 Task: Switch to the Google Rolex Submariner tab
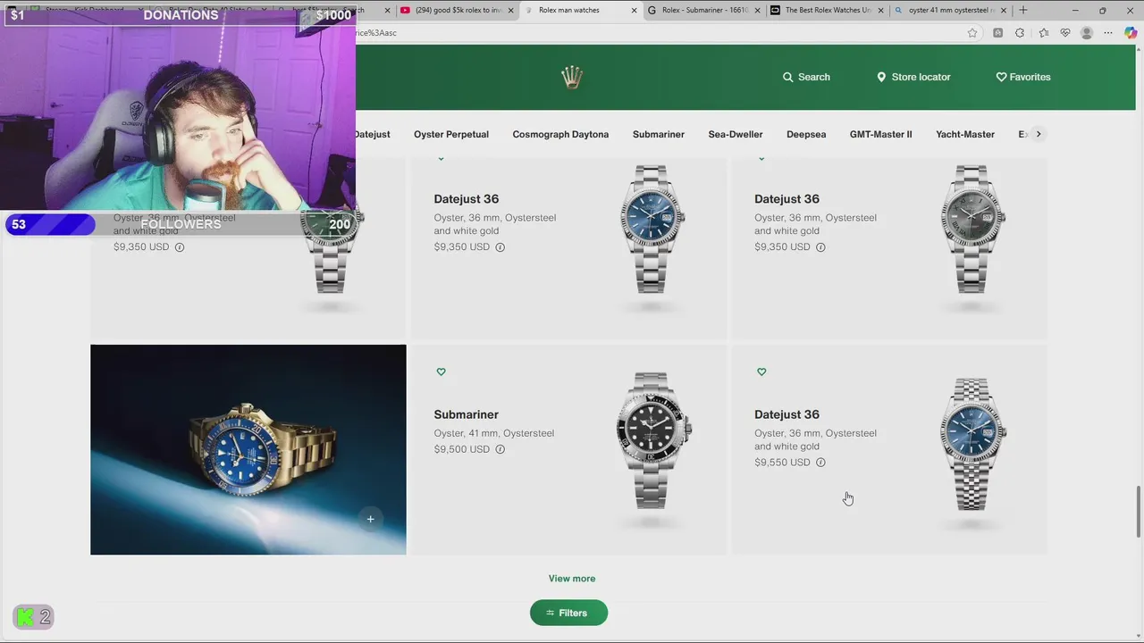(x=702, y=10)
